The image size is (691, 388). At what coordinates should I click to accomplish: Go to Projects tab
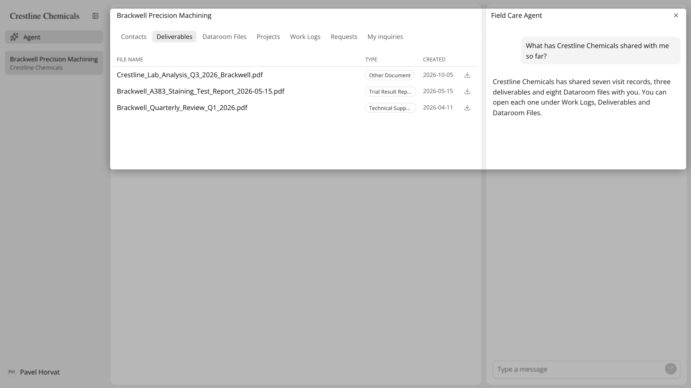point(268,37)
